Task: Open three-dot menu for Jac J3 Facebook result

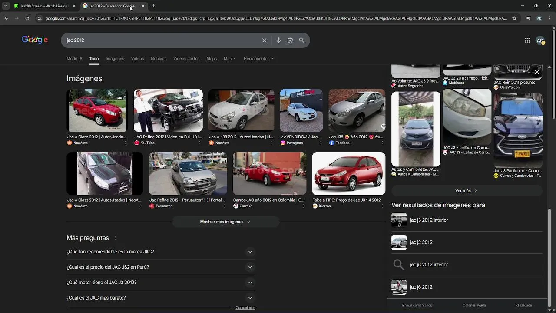Action: [x=382, y=143]
